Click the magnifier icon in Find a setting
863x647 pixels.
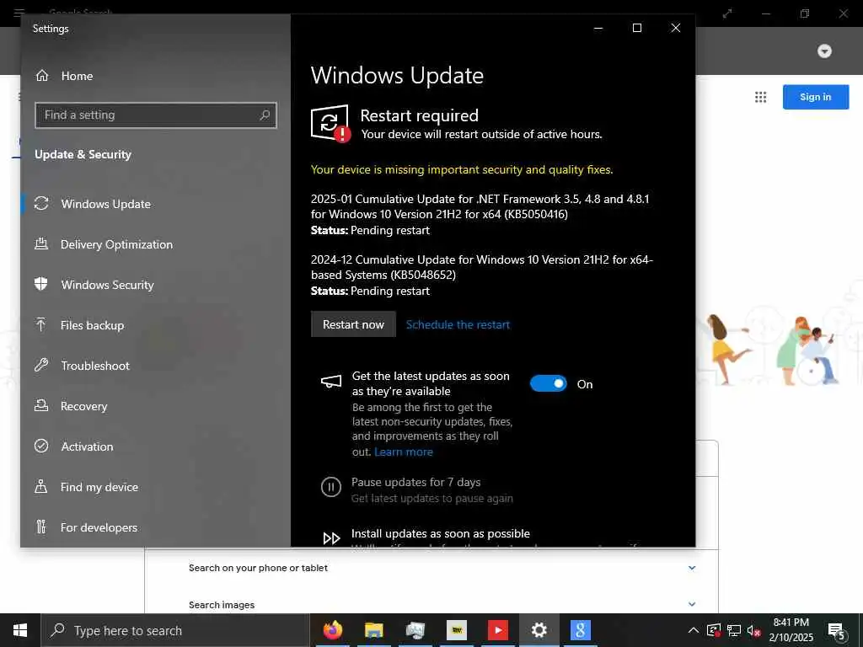pyautogui.click(x=265, y=115)
